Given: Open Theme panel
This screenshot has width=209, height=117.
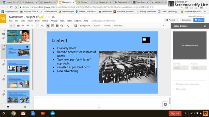Looking at the screenshot, I should [108, 26].
